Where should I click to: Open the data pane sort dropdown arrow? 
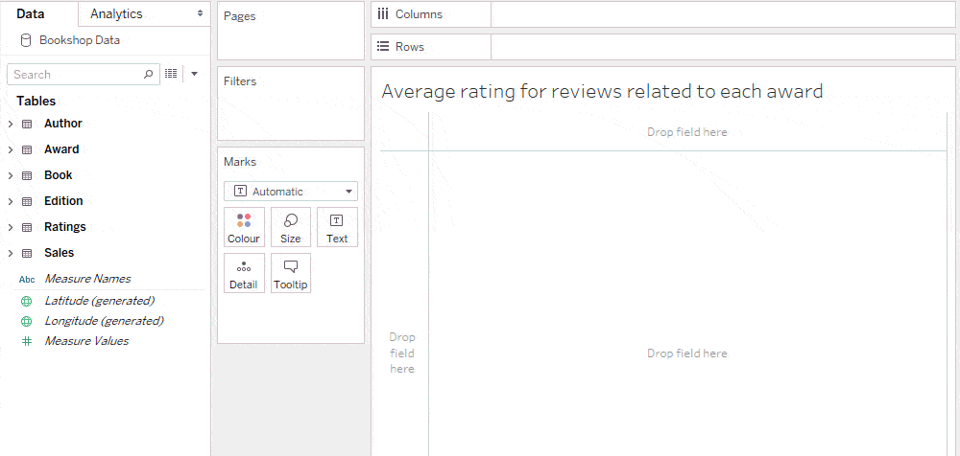pos(194,74)
